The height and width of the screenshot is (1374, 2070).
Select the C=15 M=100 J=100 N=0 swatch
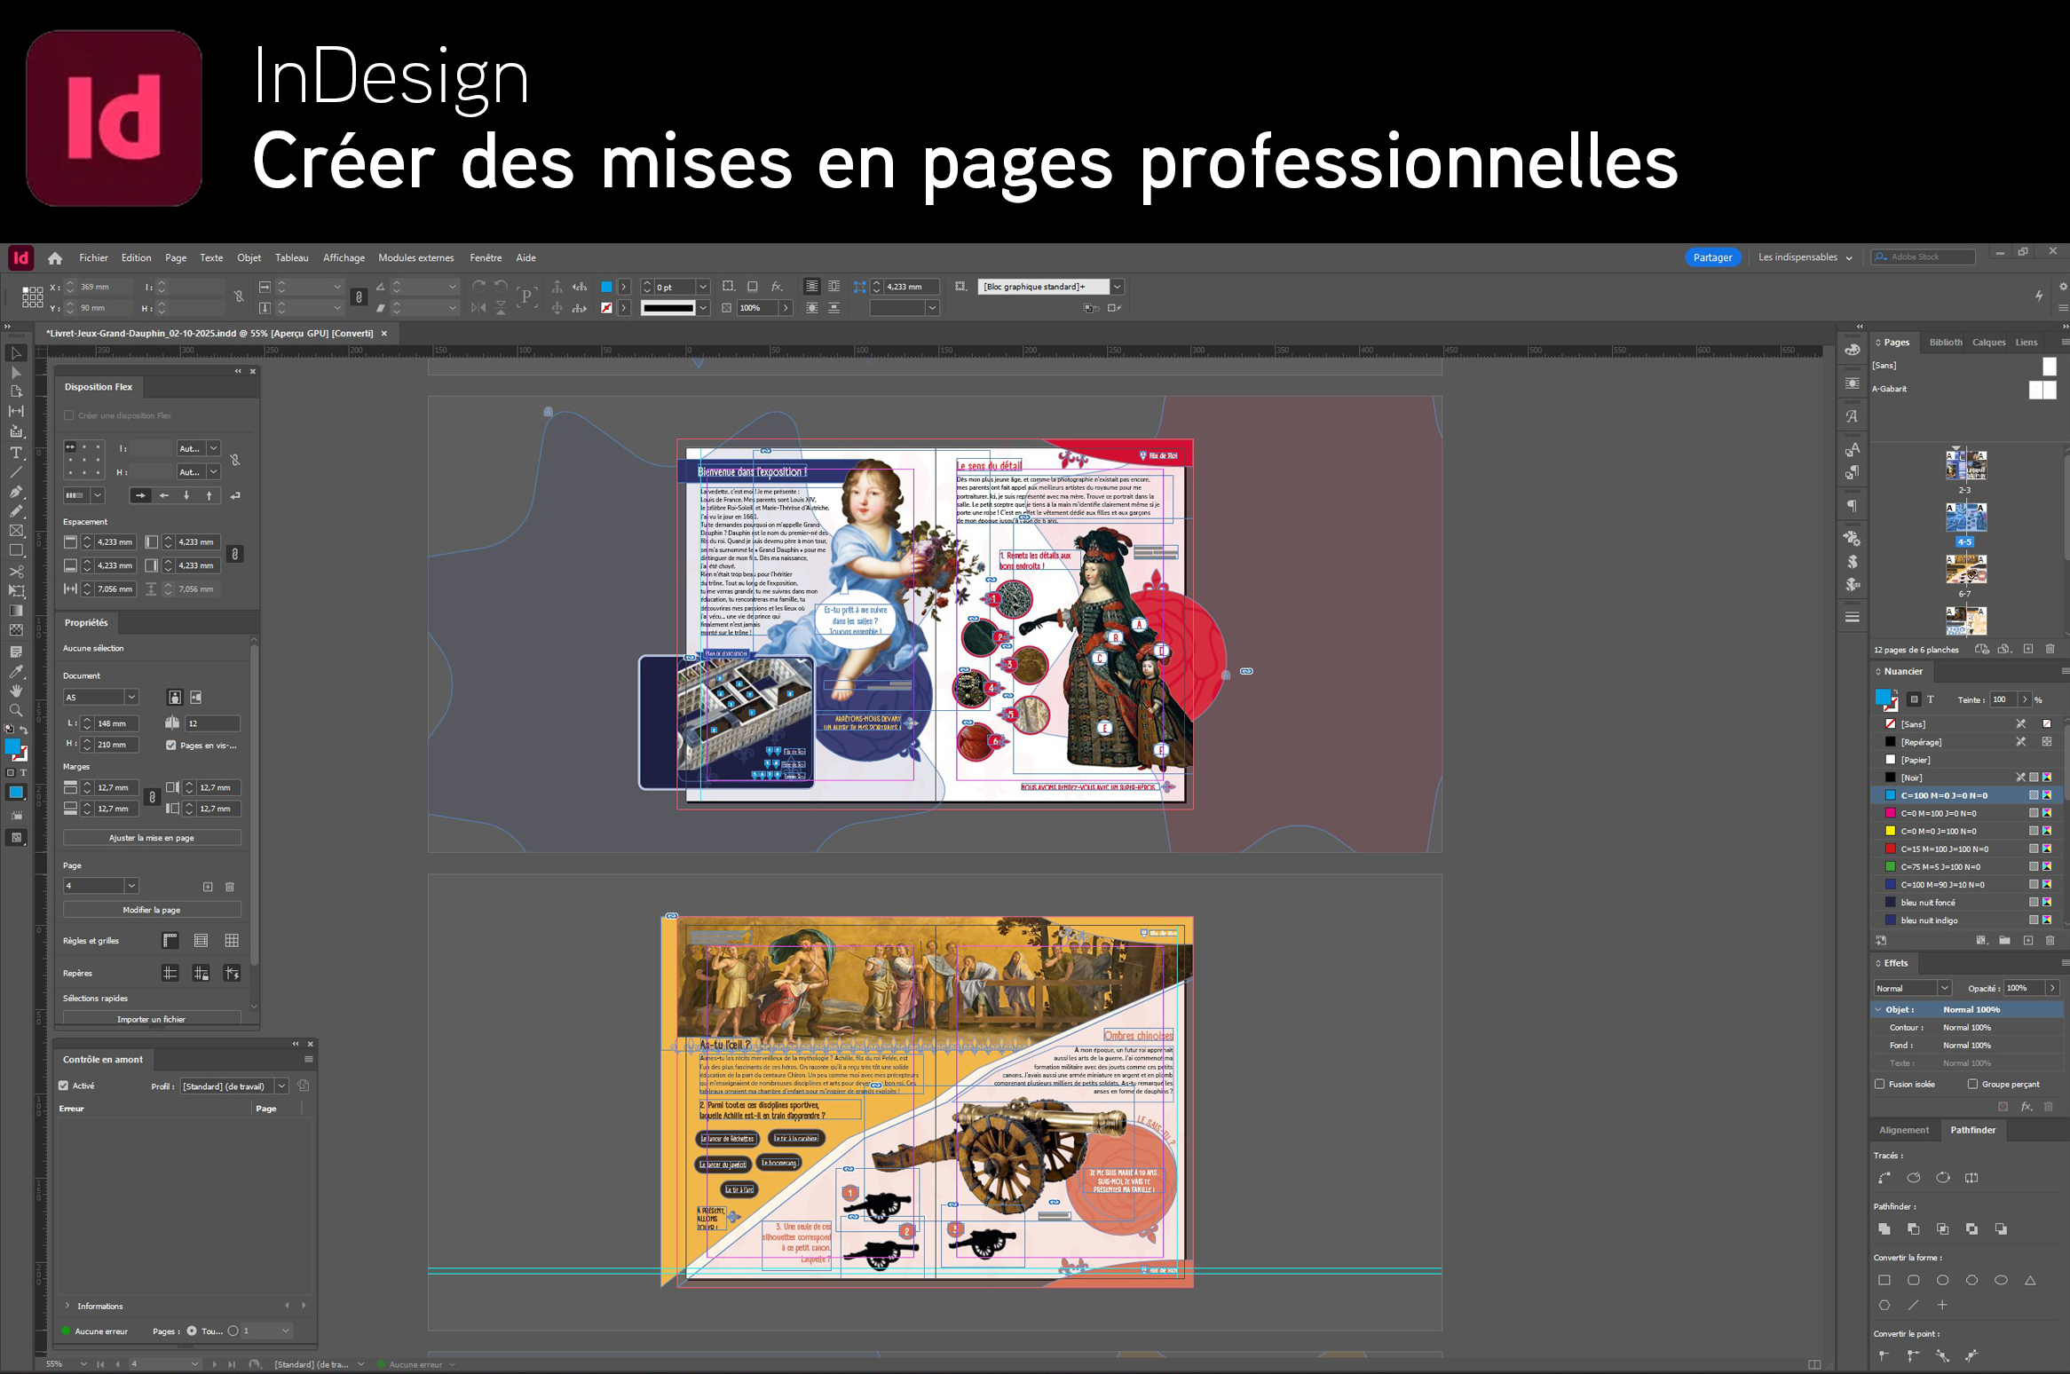[1966, 849]
